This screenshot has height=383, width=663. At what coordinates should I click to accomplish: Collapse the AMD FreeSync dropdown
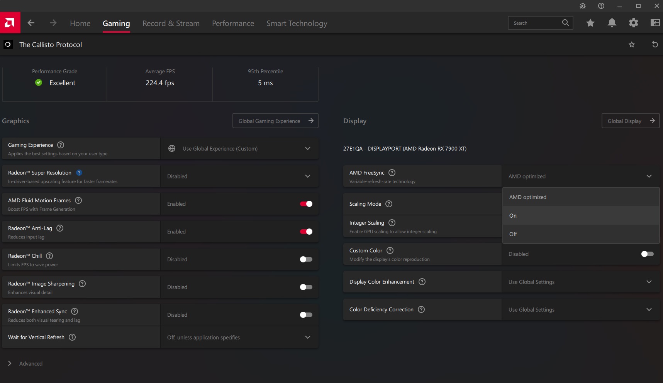click(581, 176)
